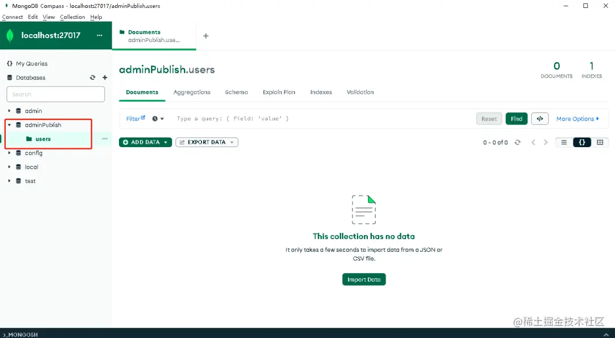
Task: Switch to the Explain Plan tab
Action: (x=279, y=93)
